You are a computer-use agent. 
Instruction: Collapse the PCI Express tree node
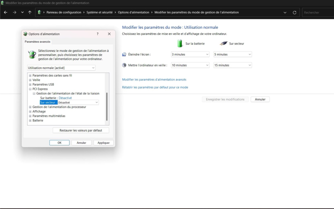(x=30, y=89)
